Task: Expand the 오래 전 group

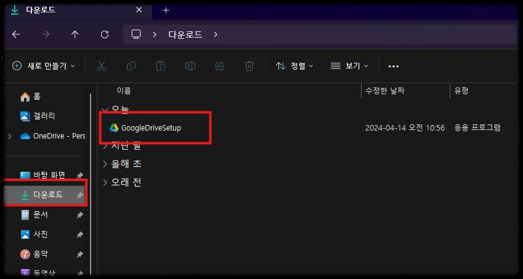Action: (105, 182)
